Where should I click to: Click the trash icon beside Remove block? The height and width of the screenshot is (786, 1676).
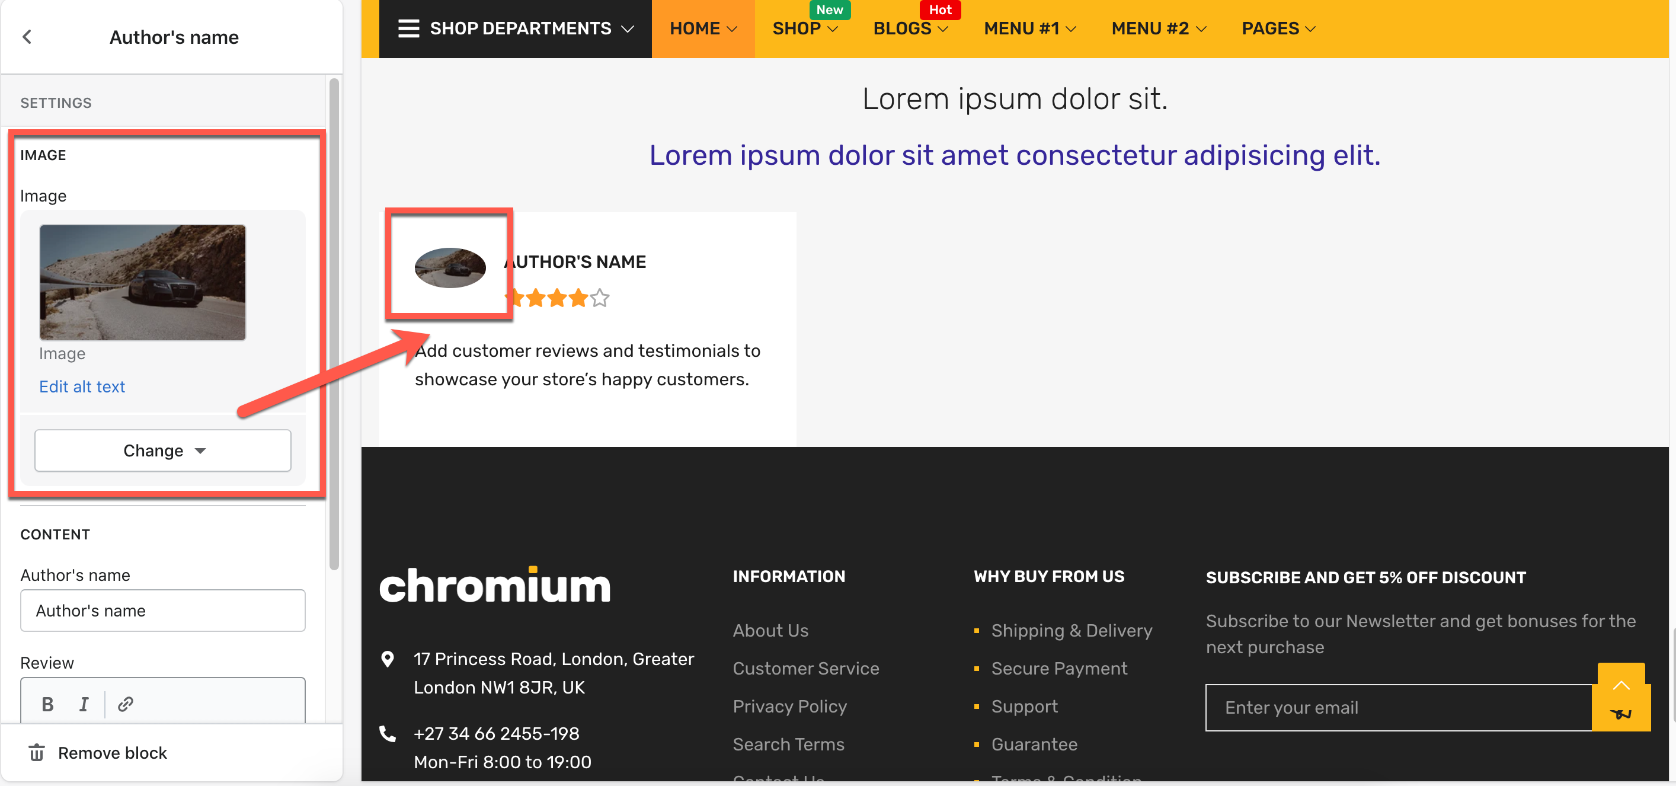click(x=36, y=753)
